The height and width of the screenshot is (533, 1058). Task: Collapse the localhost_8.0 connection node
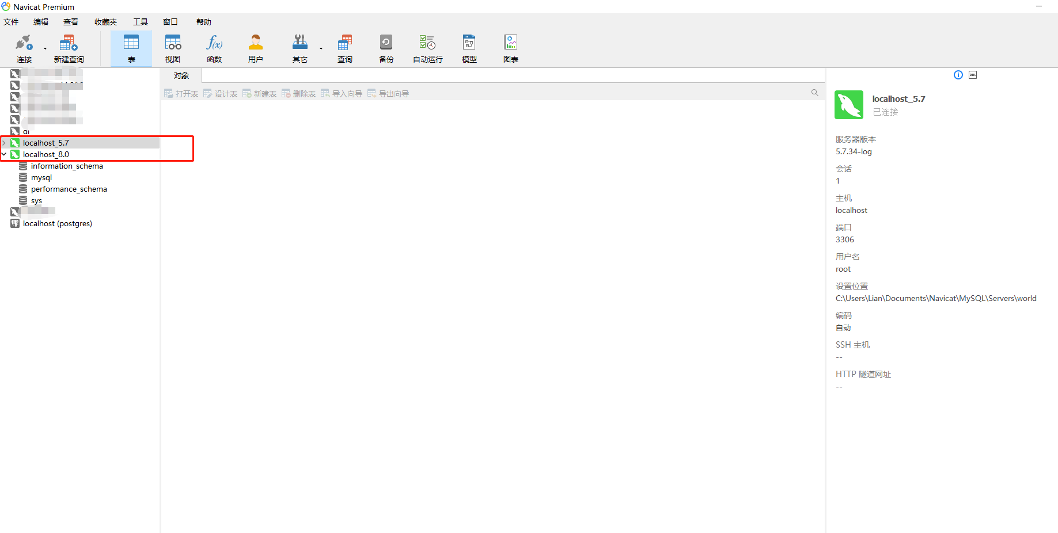pos(4,154)
